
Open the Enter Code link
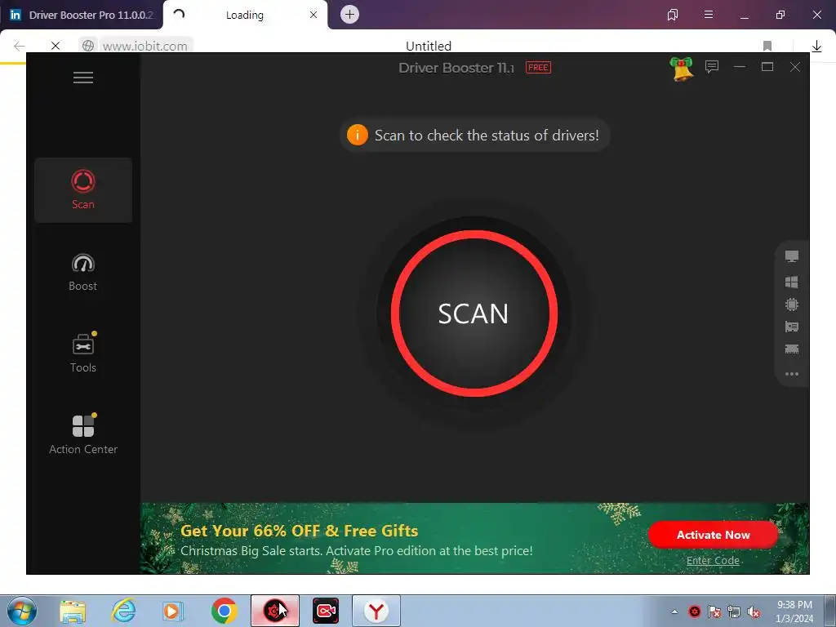[x=713, y=560]
